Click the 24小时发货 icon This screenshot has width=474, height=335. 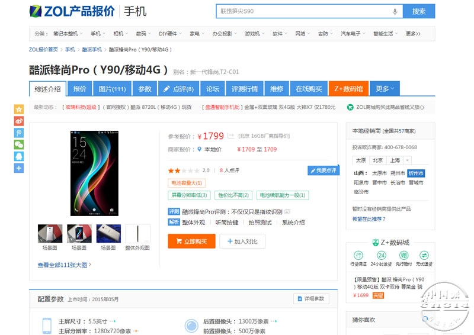pos(381,255)
